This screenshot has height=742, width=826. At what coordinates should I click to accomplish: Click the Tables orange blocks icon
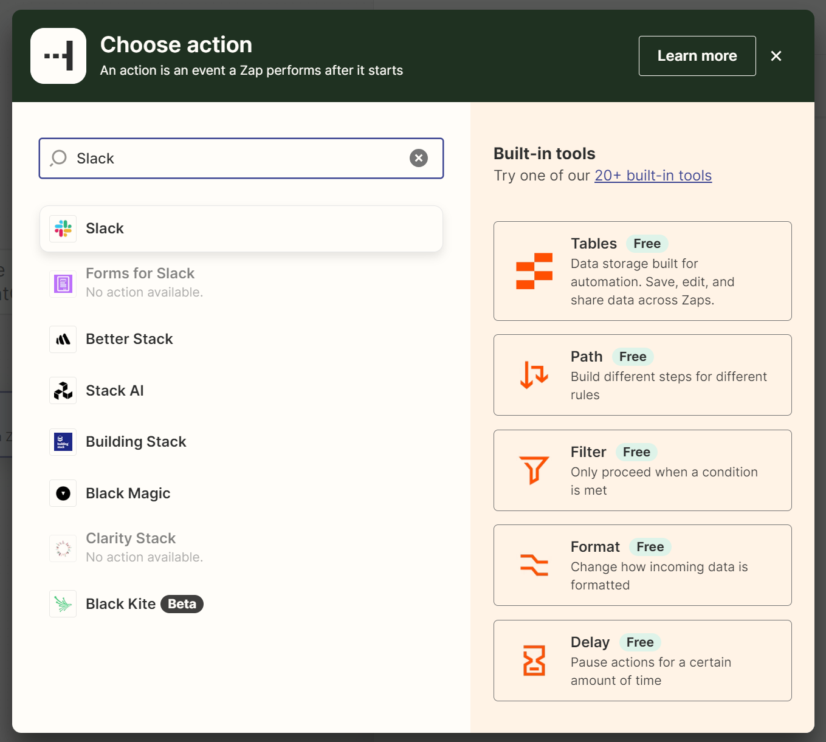534,271
